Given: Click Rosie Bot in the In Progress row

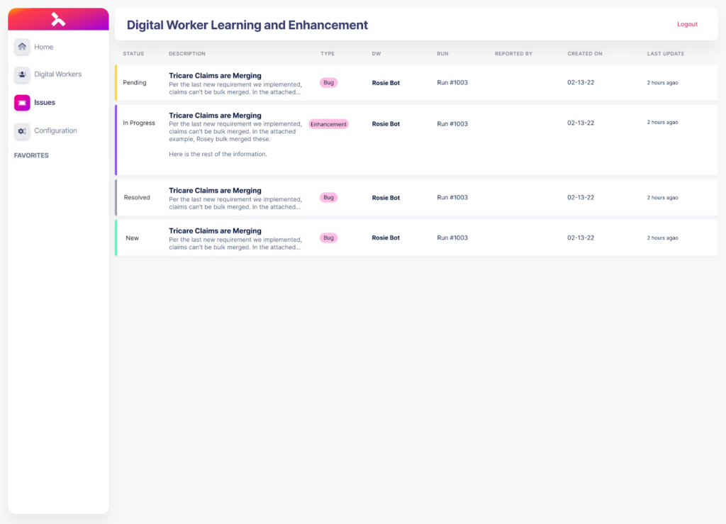Looking at the screenshot, I should (386, 124).
